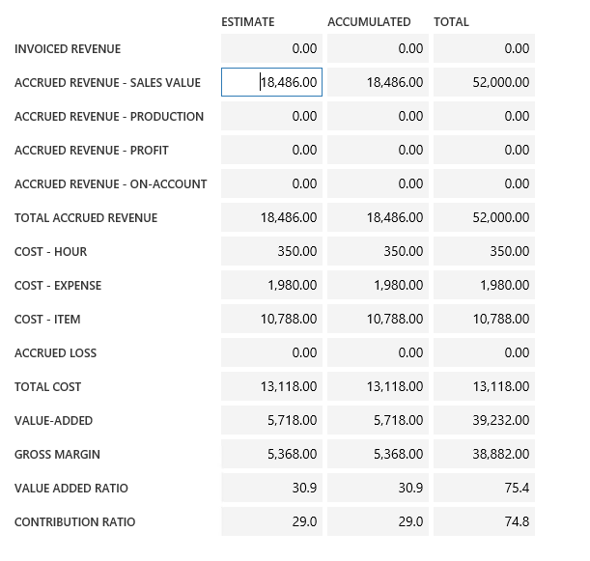Select the Total Accrued Revenue Estimate value
The width and height of the screenshot is (590, 561).
click(x=271, y=217)
